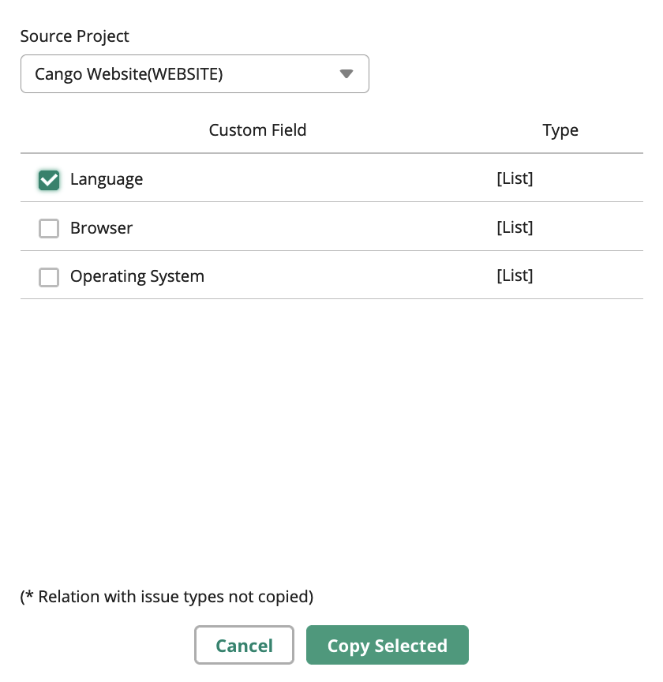This screenshot has height=682, width=663.
Task: Click the Type column header
Action: point(560,130)
